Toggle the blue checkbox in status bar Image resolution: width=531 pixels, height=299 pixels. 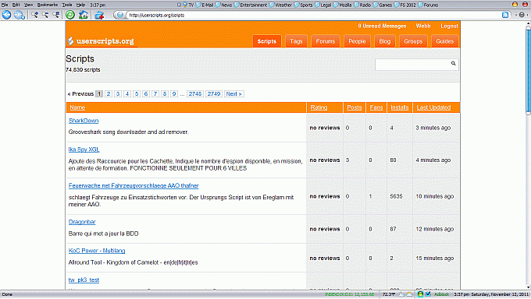coord(428,294)
